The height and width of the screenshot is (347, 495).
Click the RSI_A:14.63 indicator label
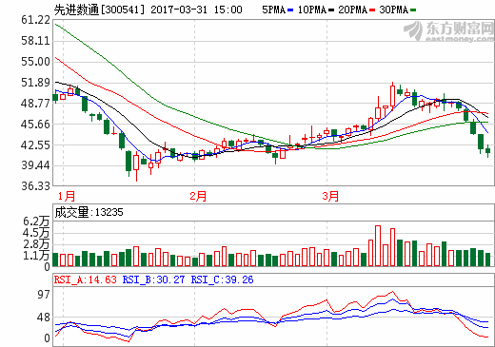point(86,280)
